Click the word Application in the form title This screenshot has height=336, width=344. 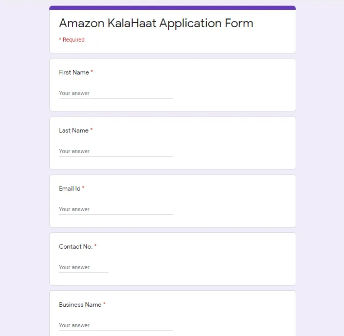click(x=191, y=24)
